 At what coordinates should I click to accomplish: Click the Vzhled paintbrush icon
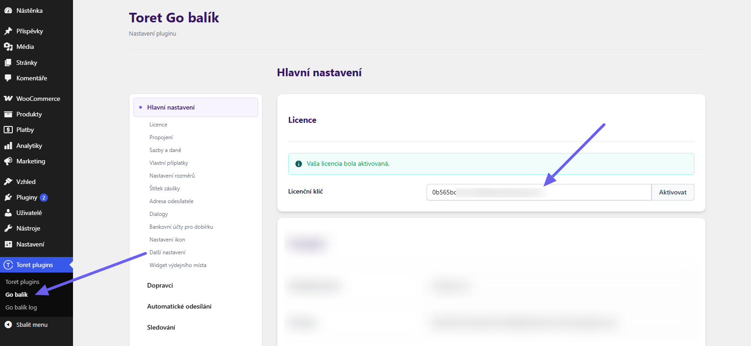point(8,182)
